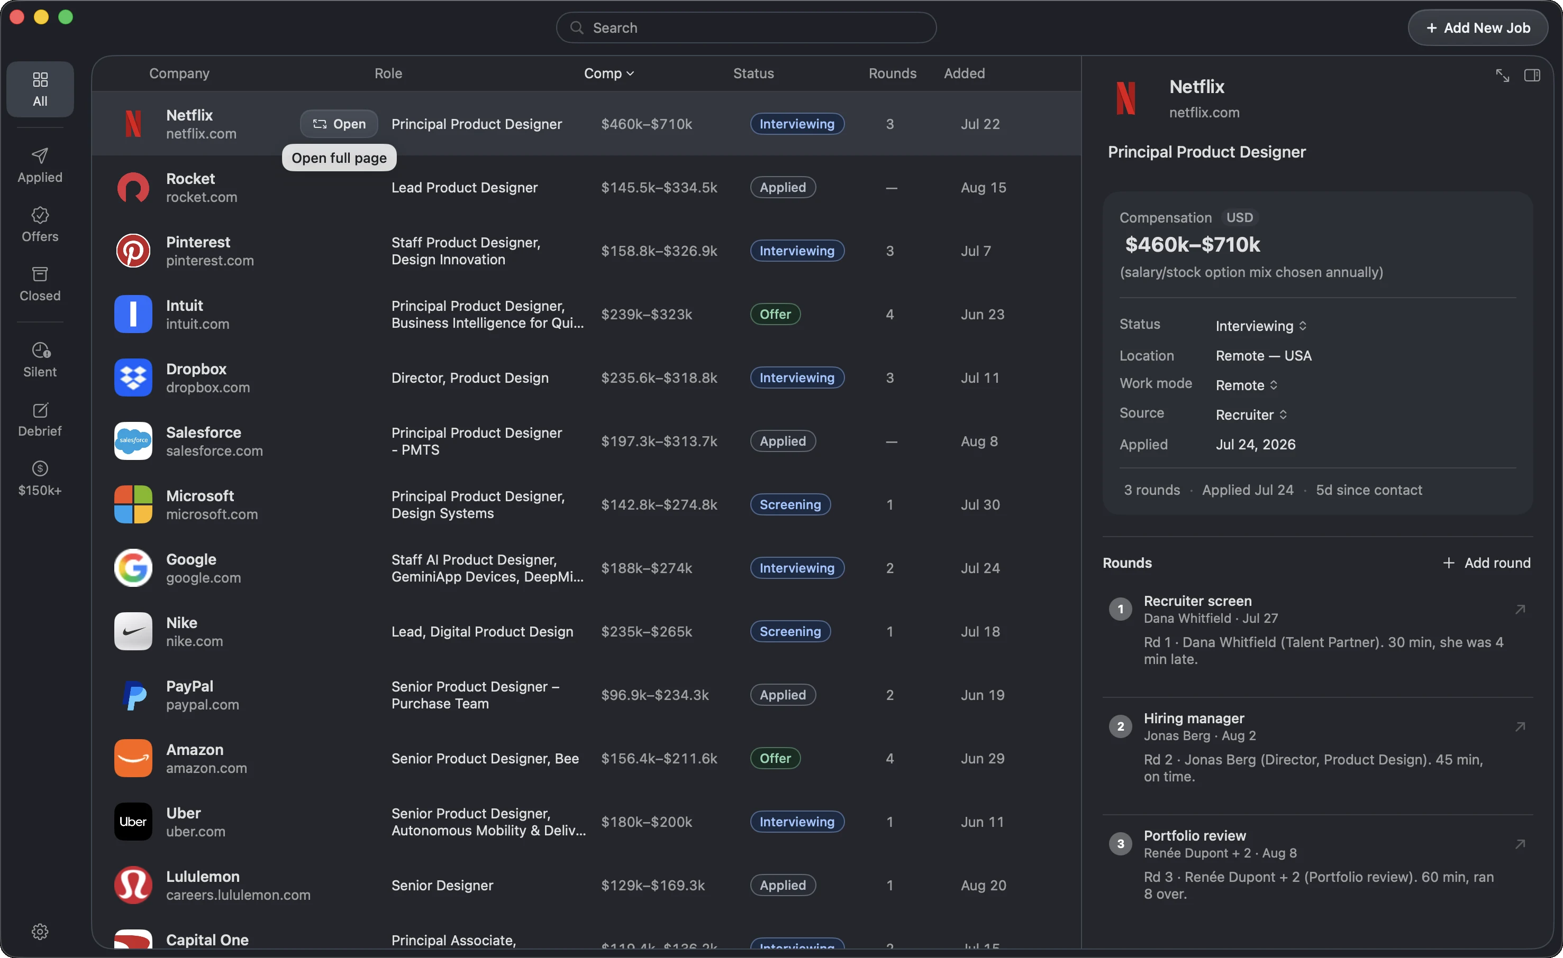
Task: Click the Location value Remote — USA
Action: click(1264, 356)
